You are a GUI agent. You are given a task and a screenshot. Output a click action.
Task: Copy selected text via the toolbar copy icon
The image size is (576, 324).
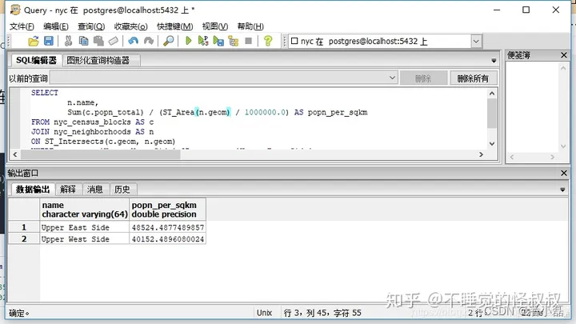[x=83, y=41]
